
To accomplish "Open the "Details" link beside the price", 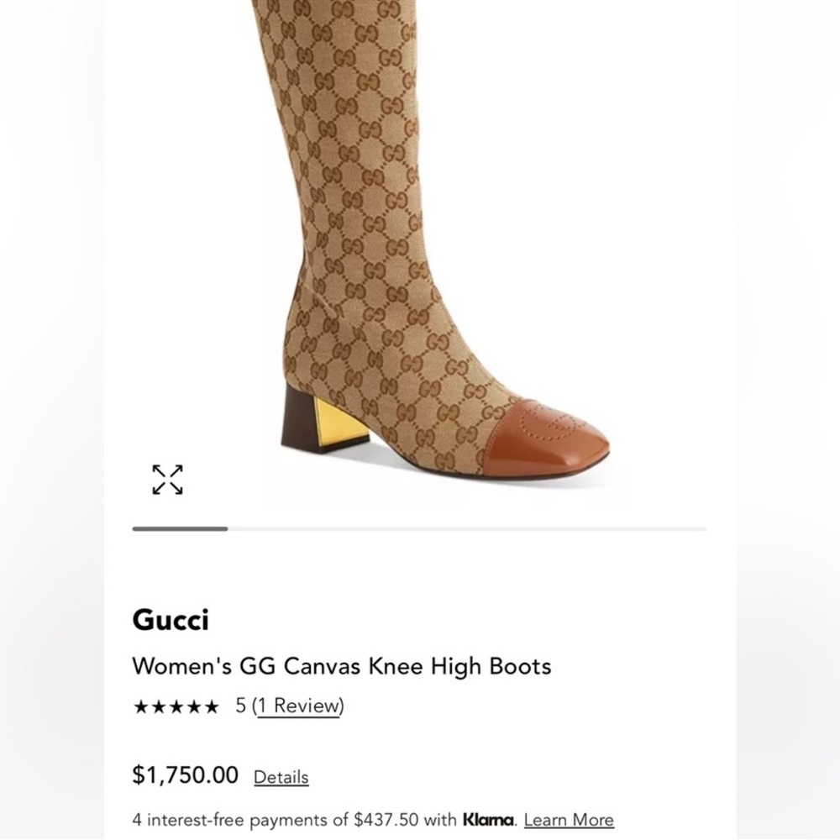I will (280, 777).
